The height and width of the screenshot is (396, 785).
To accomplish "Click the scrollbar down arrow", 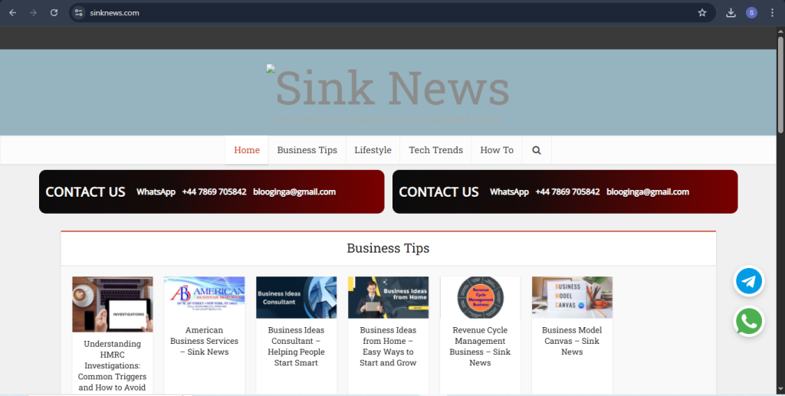I will 780,390.
